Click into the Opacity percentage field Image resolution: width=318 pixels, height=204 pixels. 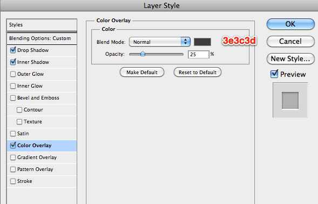(x=198, y=55)
